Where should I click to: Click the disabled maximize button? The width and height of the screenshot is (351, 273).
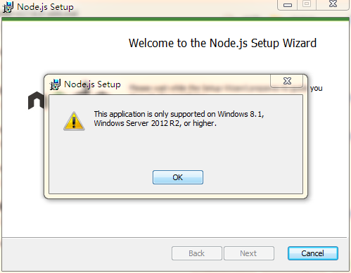pyautogui.click(x=307, y=4)
